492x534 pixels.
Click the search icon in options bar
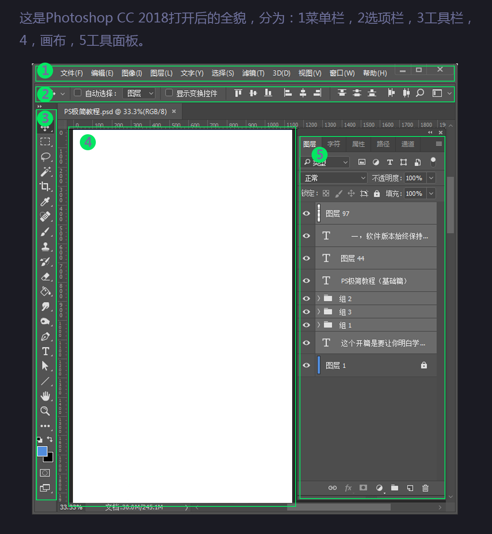pos(420,93)
